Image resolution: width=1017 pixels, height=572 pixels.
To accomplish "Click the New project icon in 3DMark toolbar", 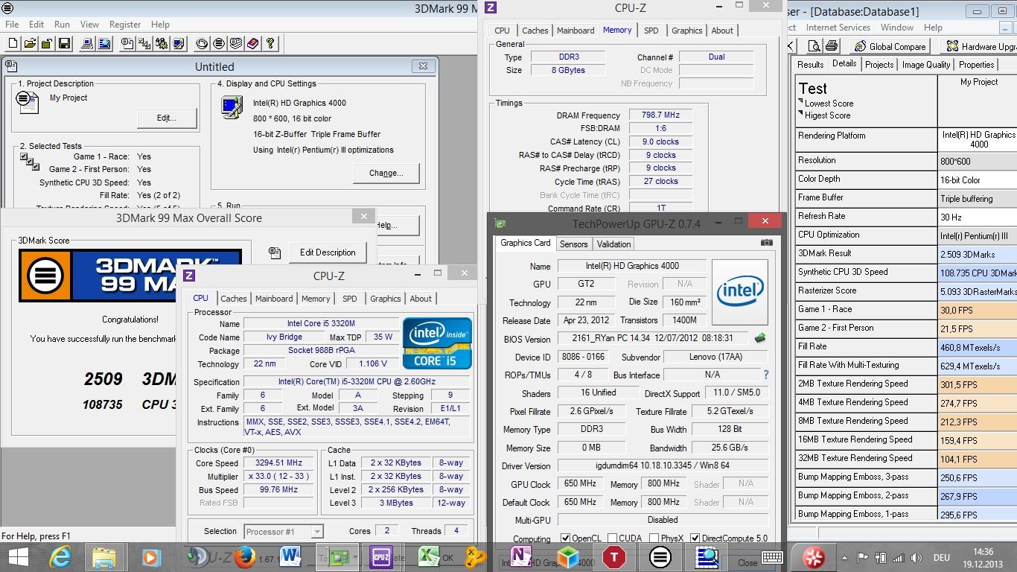I will point(13,44).
